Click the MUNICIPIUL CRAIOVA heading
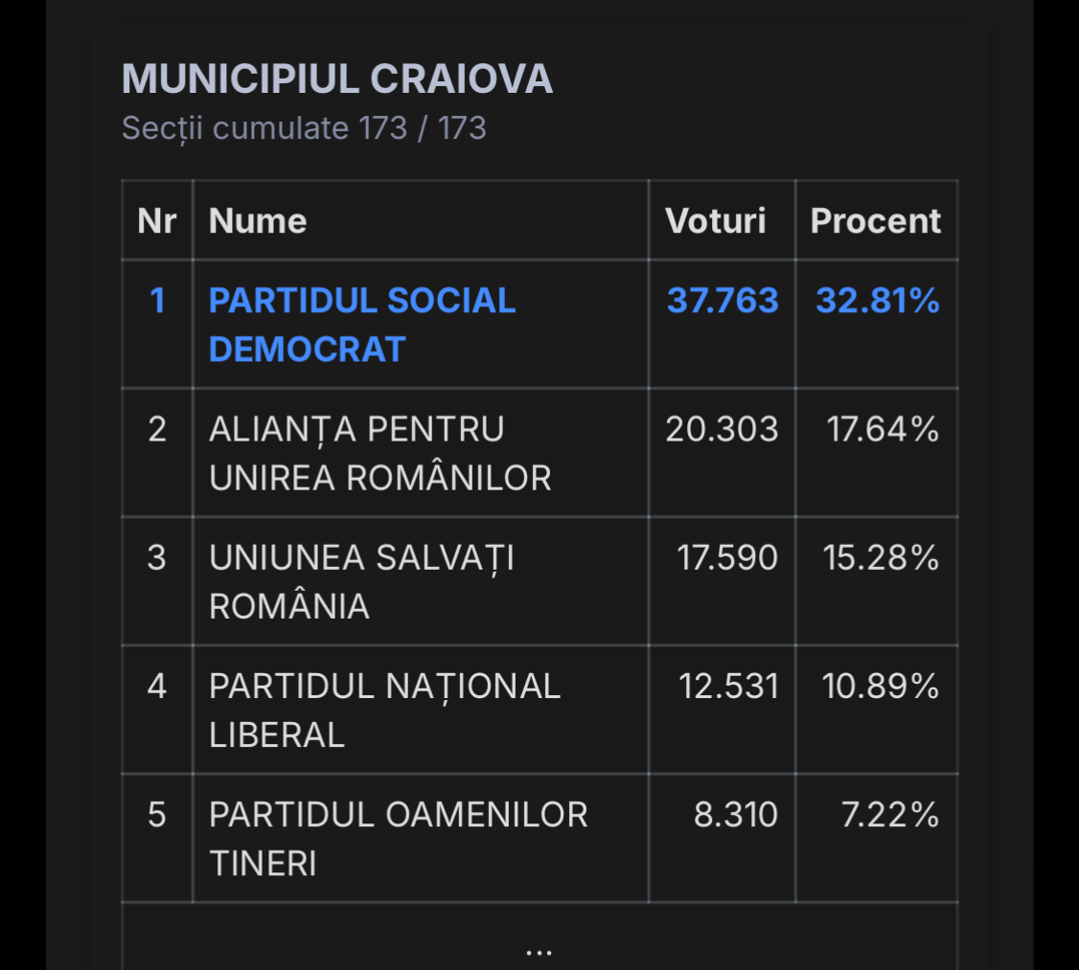Image resolution: width=1079 pixels, height=970 pixels. click(337, 79)
